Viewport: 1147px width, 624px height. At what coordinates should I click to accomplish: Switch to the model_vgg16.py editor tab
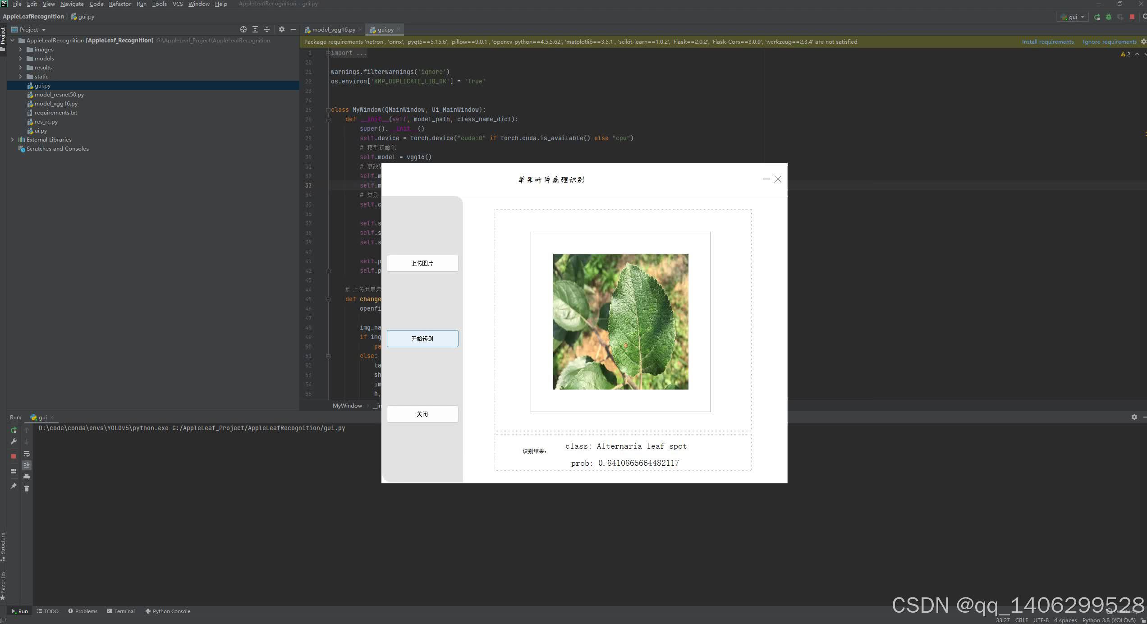pyautogui.click(x=333, y=30)
